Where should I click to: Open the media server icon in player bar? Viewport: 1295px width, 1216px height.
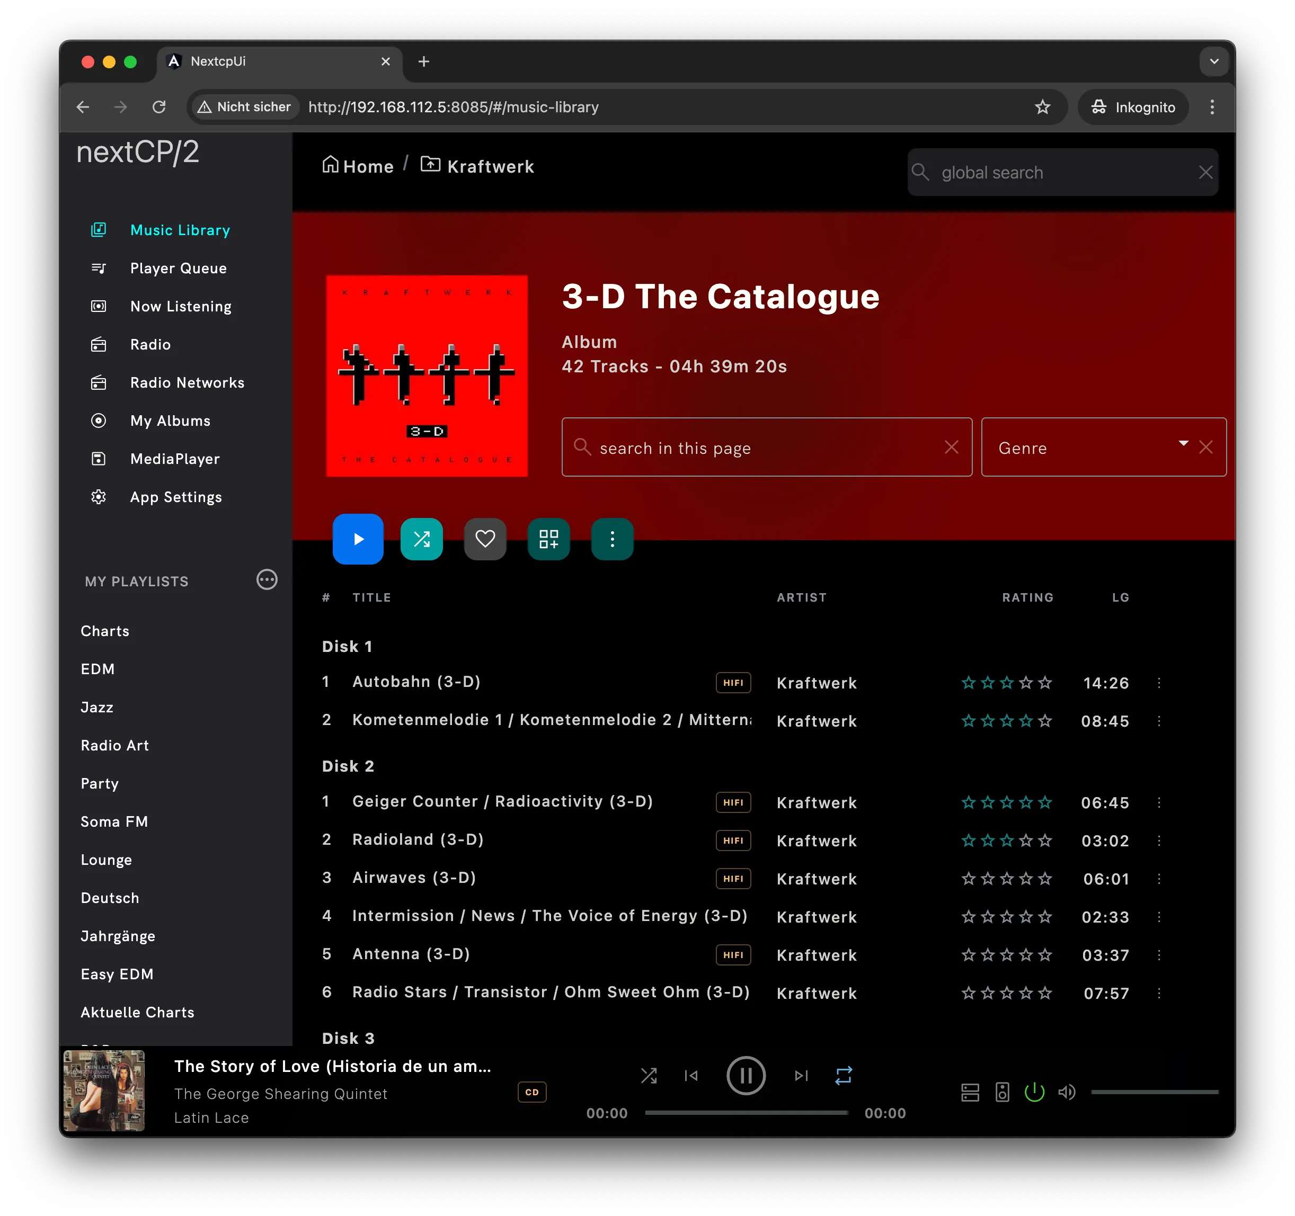click(x=970, y=1092)
